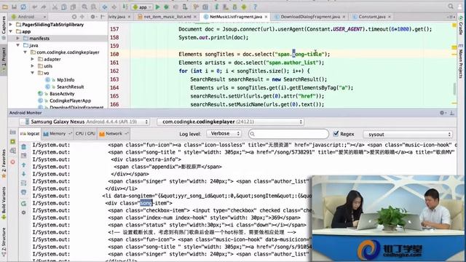Screen dimensions: 466x262
Task: Collapse the java folder
Action: click(x=17, y=45)
